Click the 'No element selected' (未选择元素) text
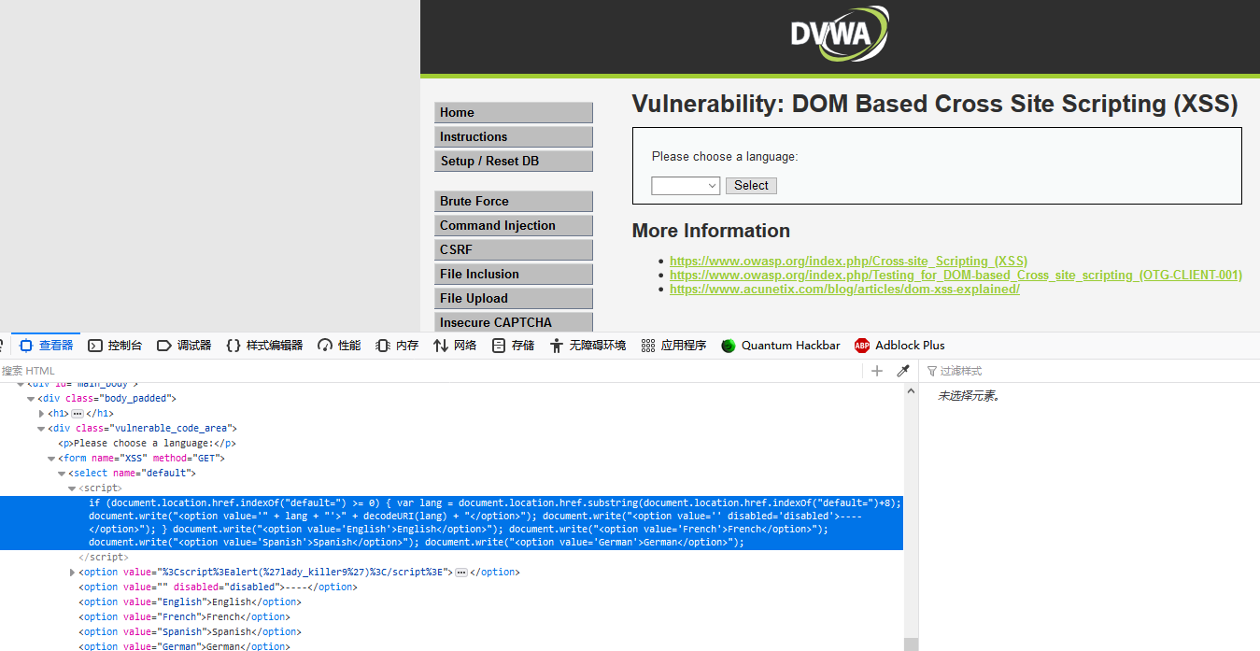 [x=969, y=396]
